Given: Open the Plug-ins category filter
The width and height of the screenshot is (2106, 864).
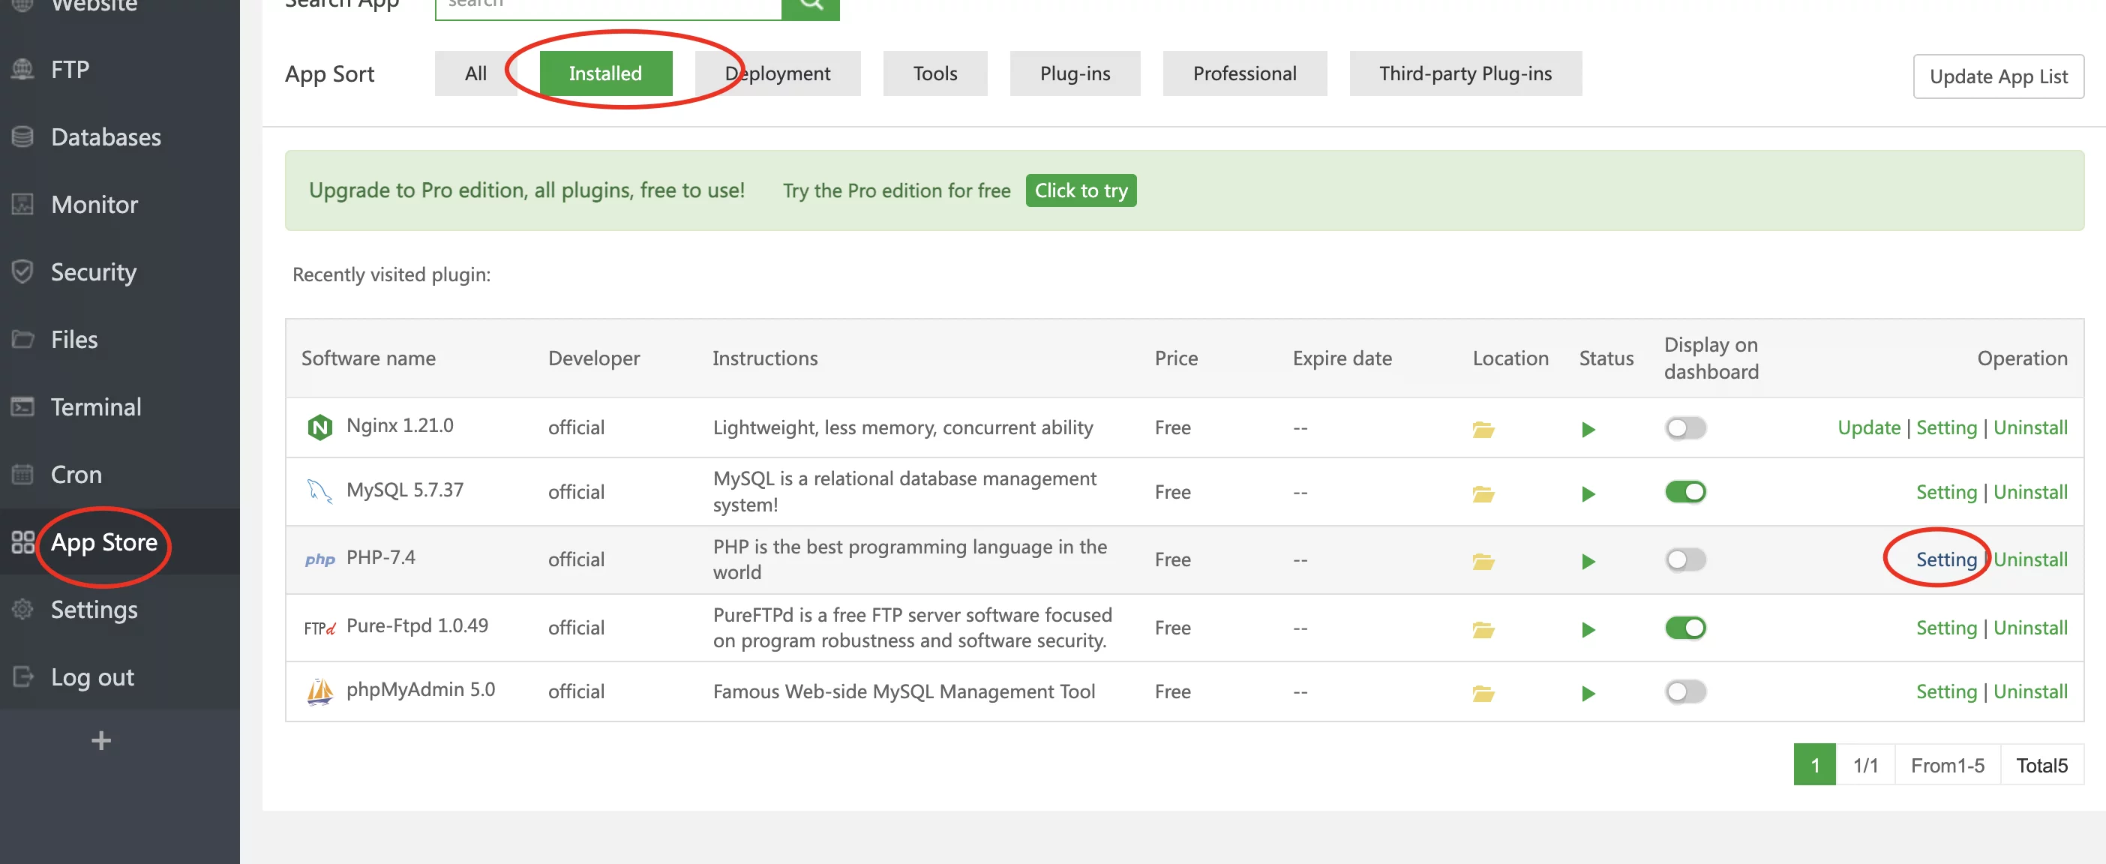Looking at the screenshot, I should pyautogui.click(x=1075, y=73).
